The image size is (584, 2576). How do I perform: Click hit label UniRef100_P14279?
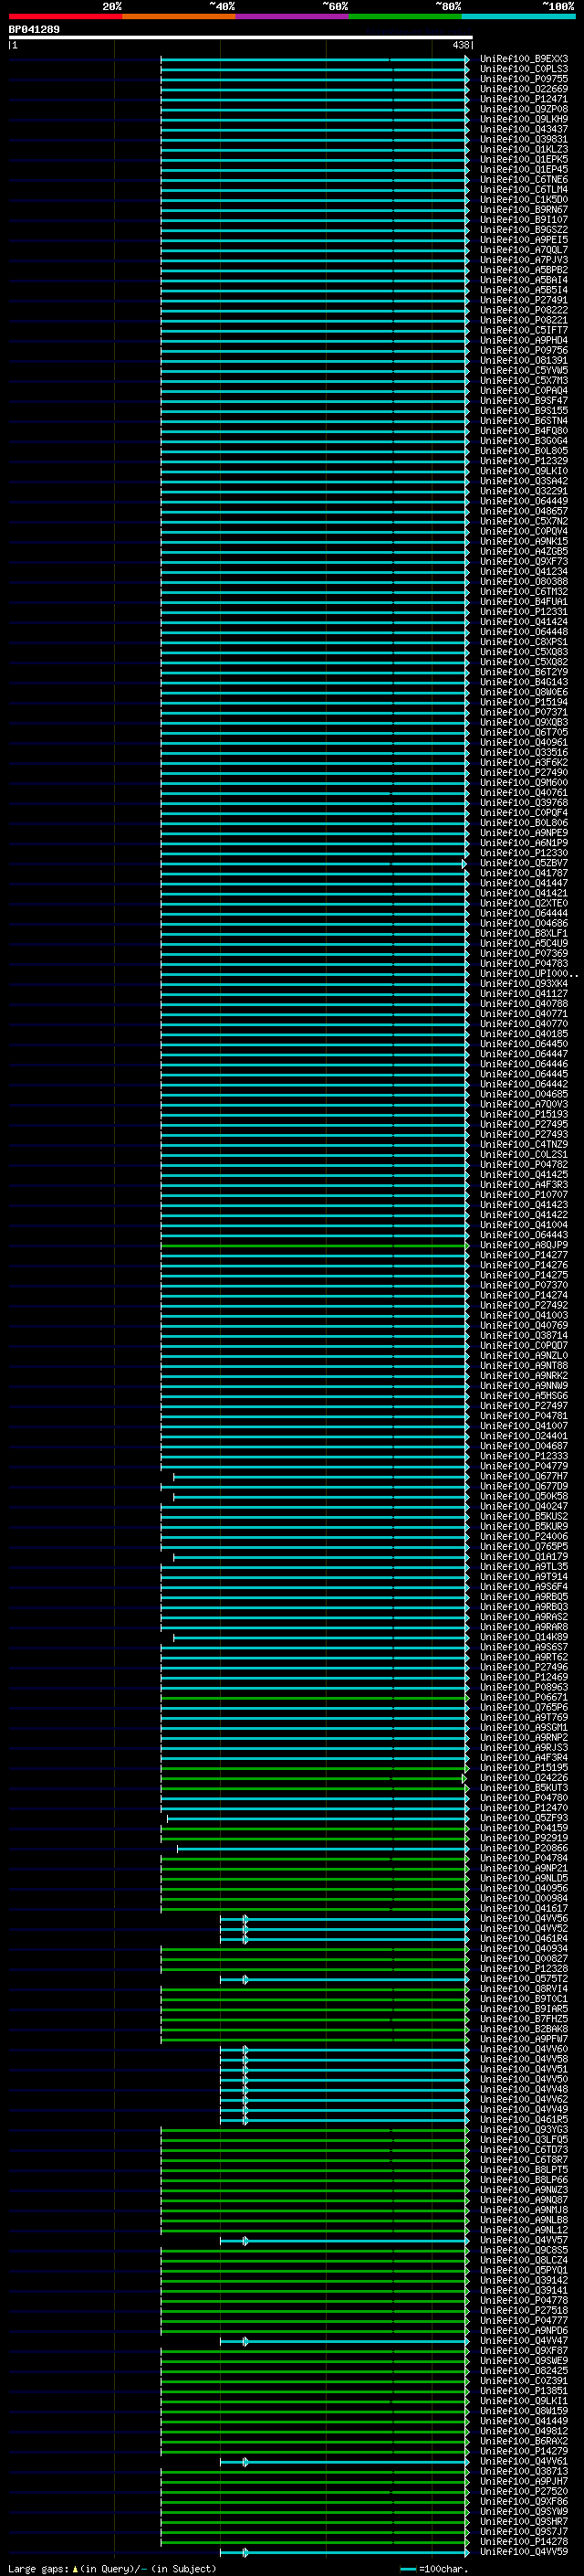point(524,2452)
